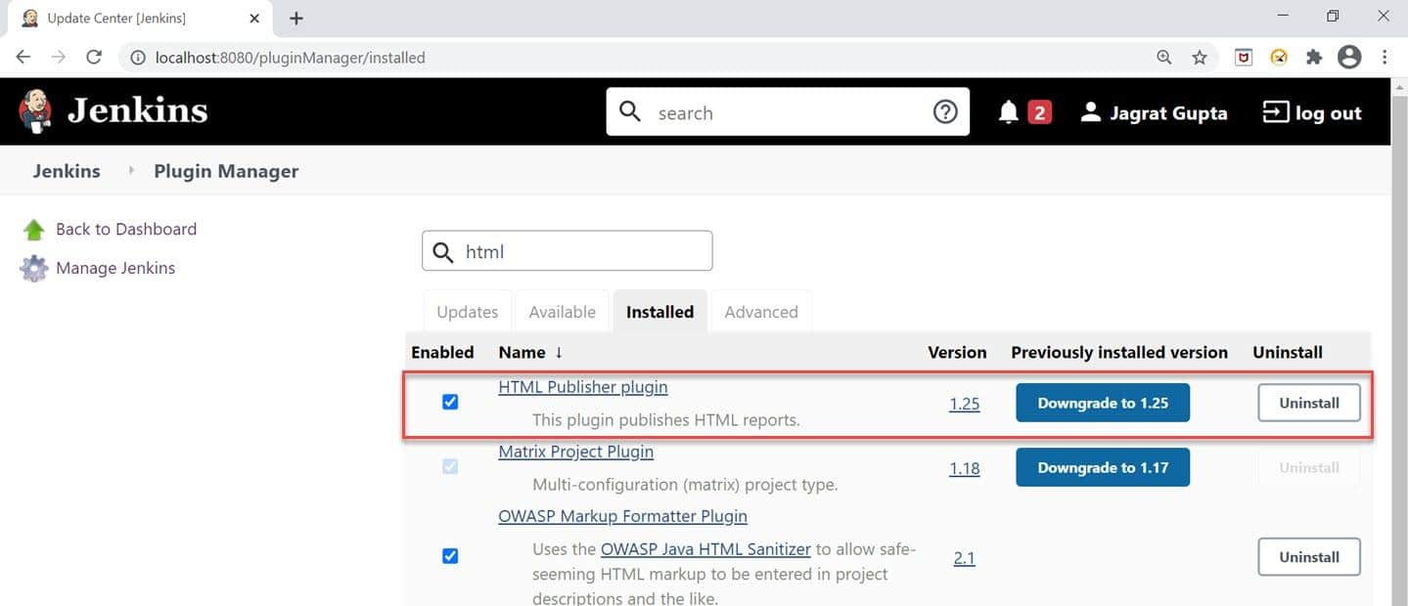Uninstall the HTML Publisher plugin
Image resolution: width=1408 pixels, height=606 pixels.
point(1309,403)
